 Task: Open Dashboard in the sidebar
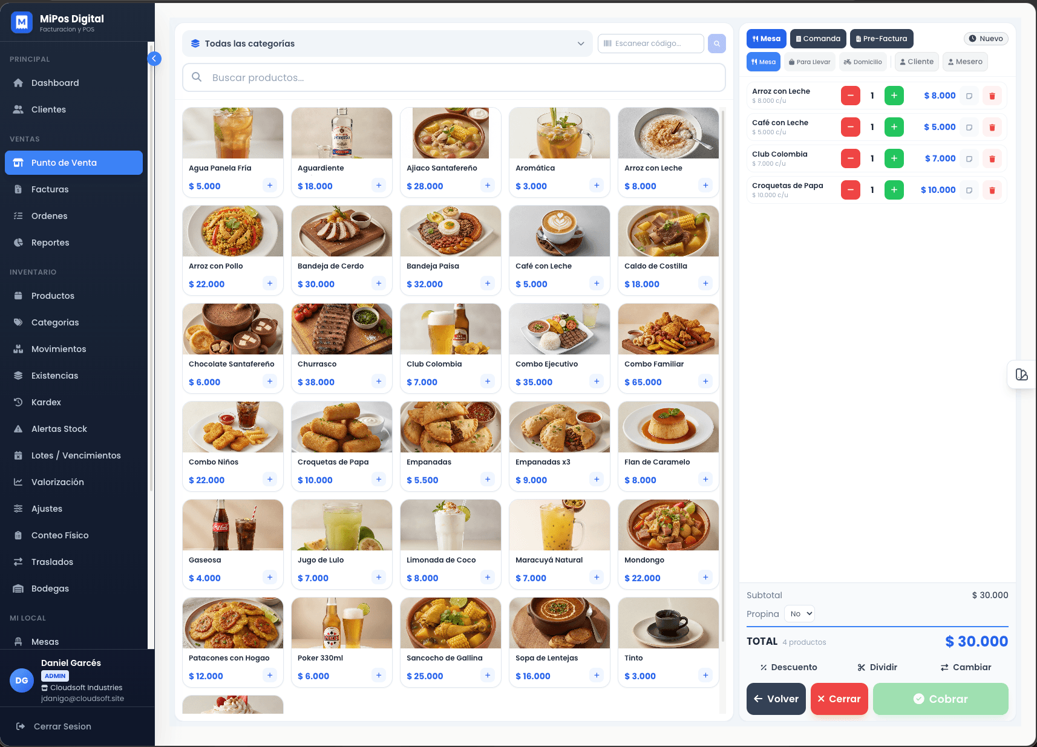(74, 83)
